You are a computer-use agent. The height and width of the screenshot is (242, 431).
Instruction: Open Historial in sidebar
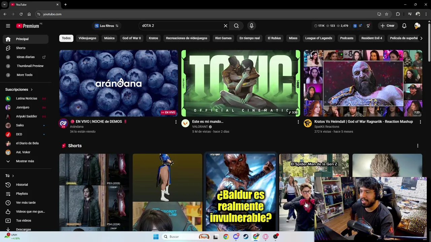coord(26,185)
